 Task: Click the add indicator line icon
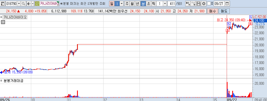[x=193, y=3]
